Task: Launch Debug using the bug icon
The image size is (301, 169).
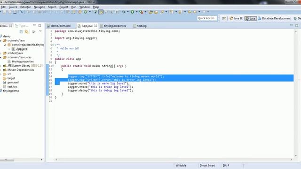Action: coord(123,12)
